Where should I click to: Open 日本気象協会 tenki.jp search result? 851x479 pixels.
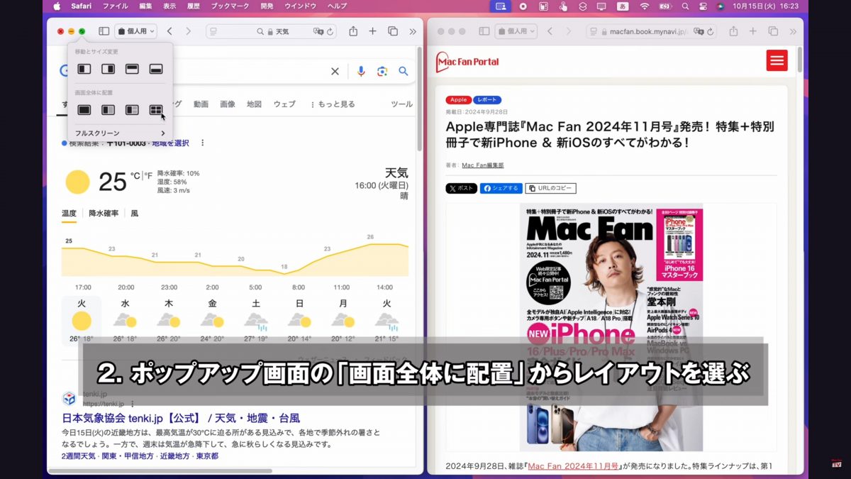tap(181, 418)
